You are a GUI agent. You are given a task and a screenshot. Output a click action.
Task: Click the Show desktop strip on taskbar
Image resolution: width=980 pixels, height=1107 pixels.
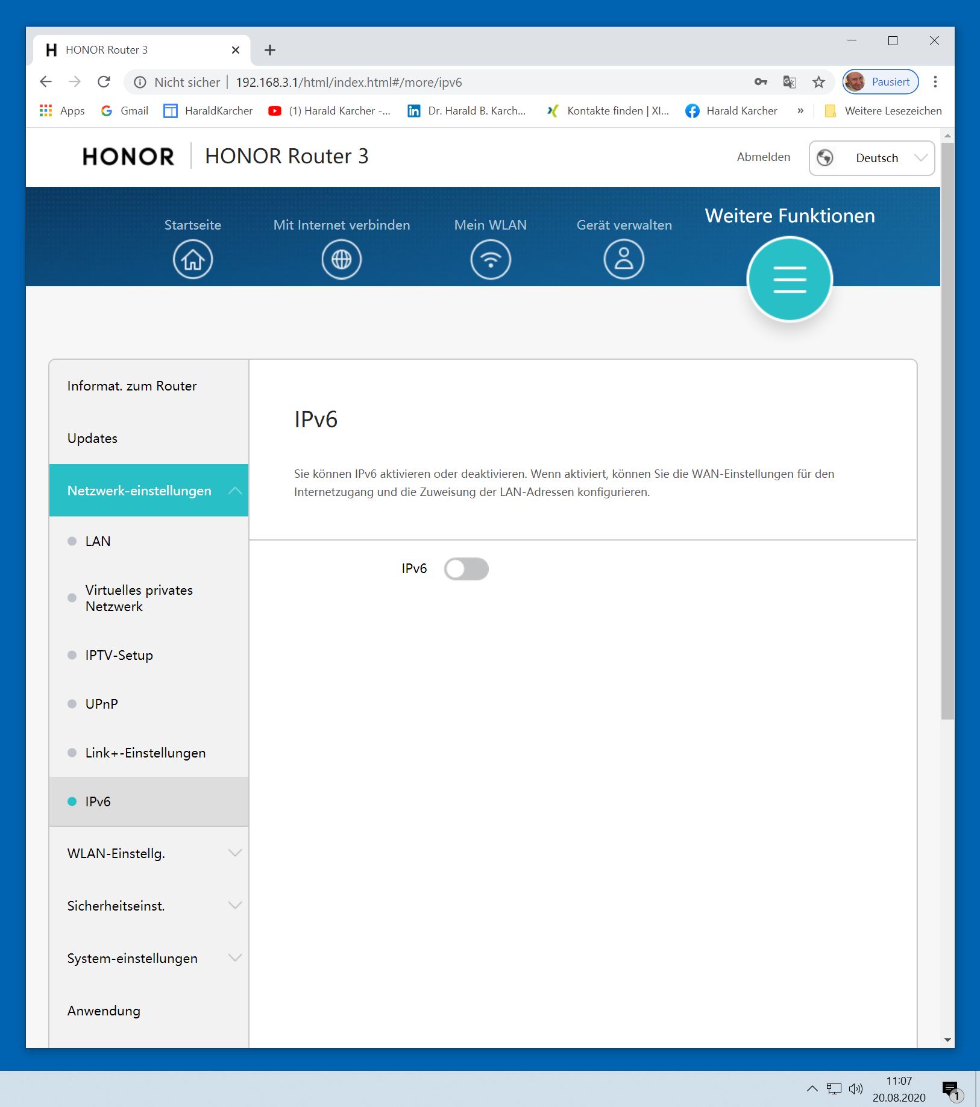coord(977,1089)
